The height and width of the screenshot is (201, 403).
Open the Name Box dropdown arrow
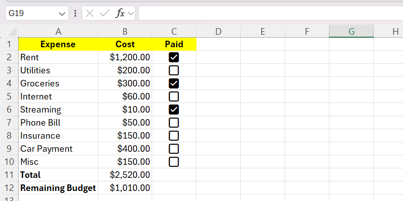(62, 14)
